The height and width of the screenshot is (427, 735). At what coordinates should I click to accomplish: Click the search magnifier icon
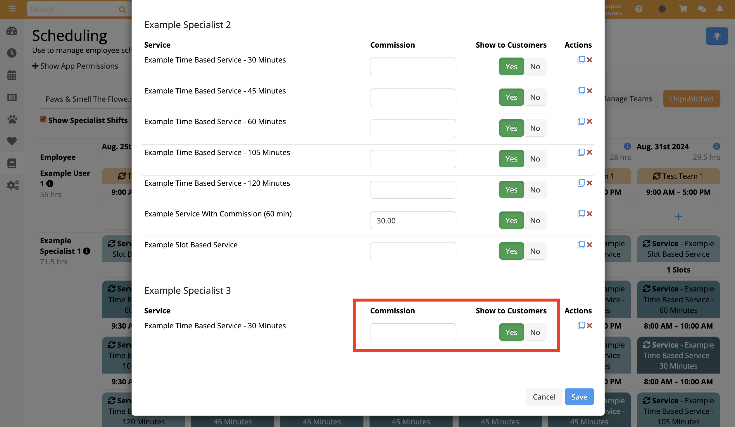point(122,10)
